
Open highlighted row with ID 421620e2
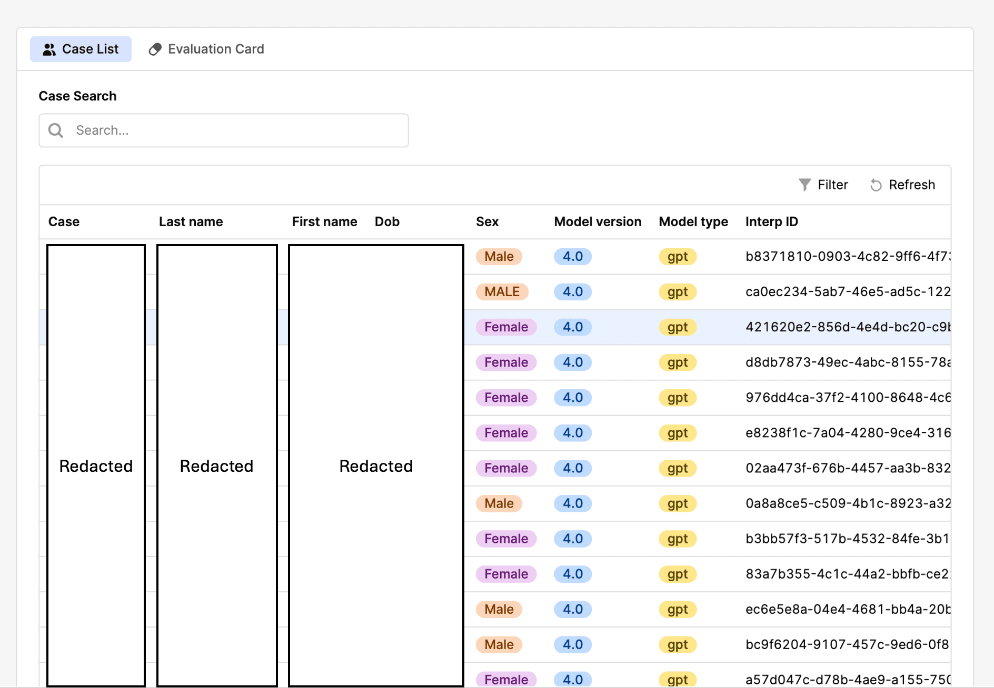point(847,327)
